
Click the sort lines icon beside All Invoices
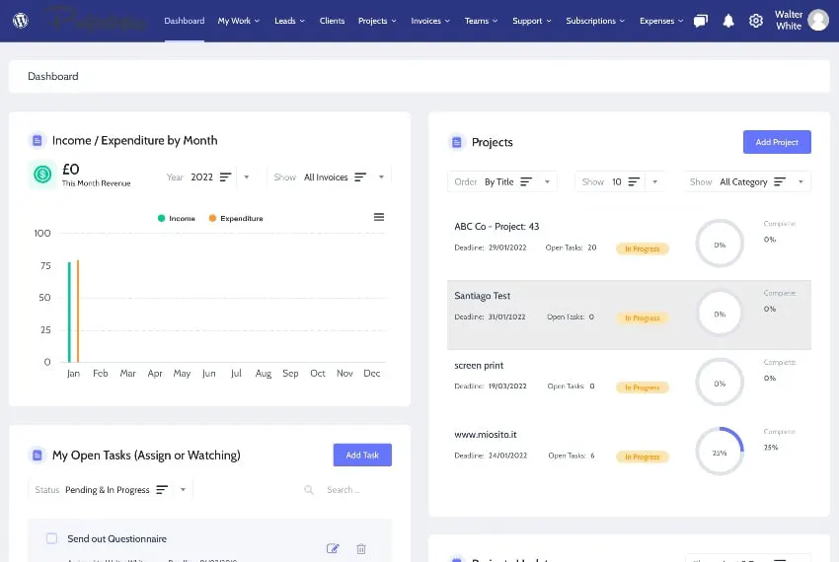click(x=360, y=177)
